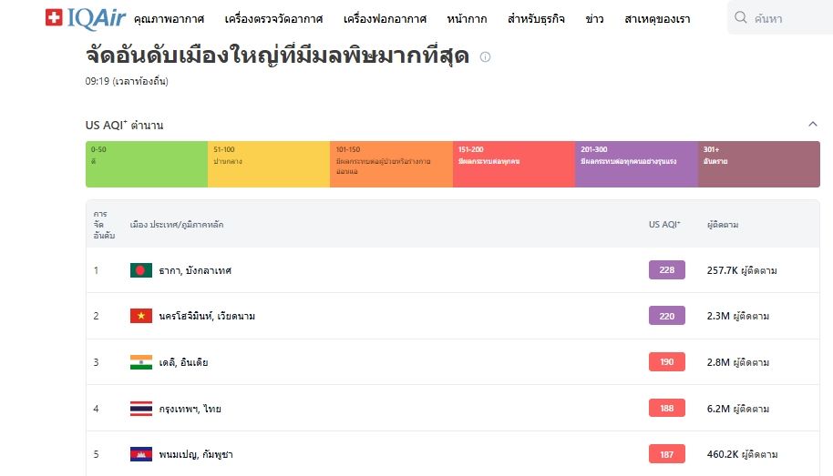Click the purple 228 AQI badge

tap(667, 270)
